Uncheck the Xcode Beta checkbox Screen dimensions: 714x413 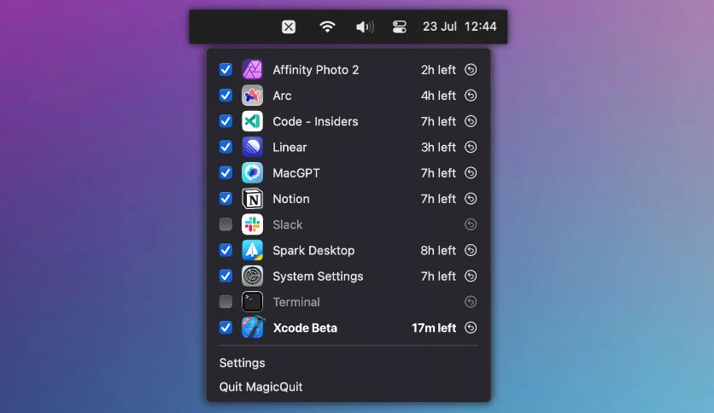click(x=225, y=328)
